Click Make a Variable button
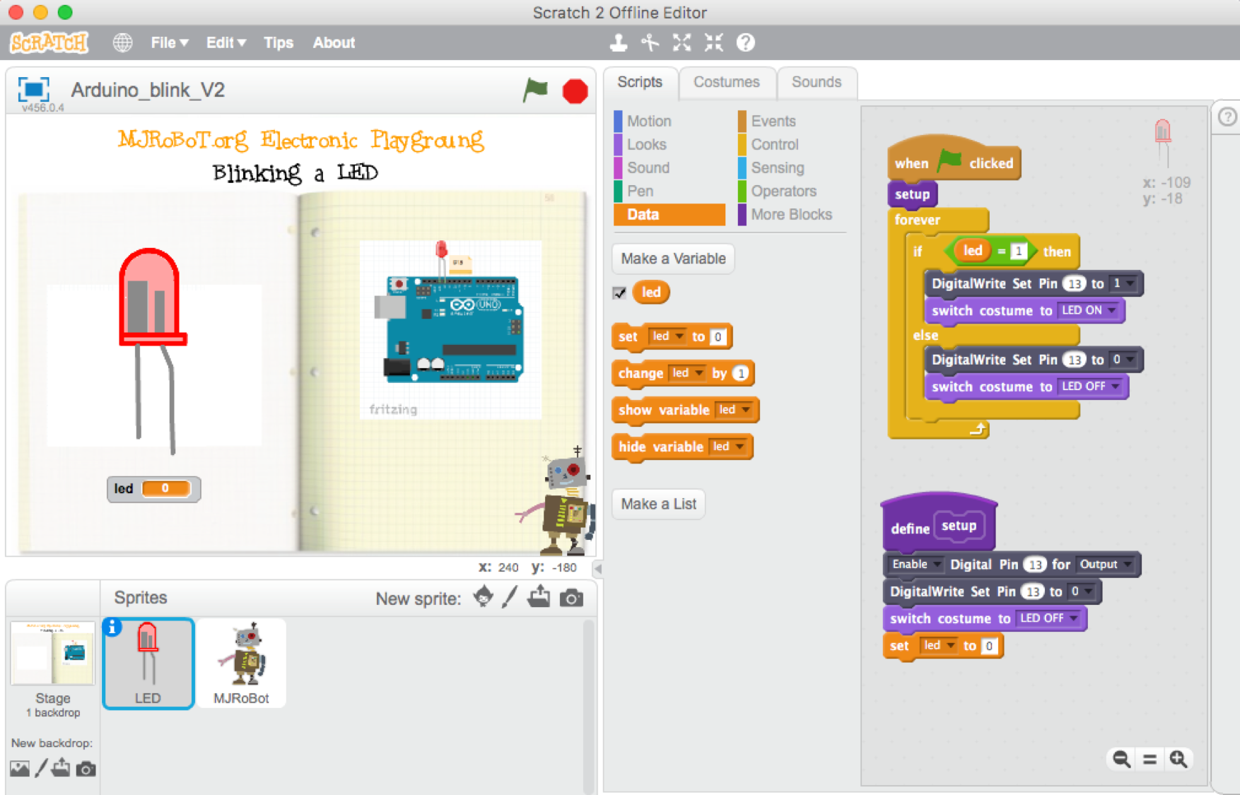Screen dimensions: 1240x795 (673, 259)
